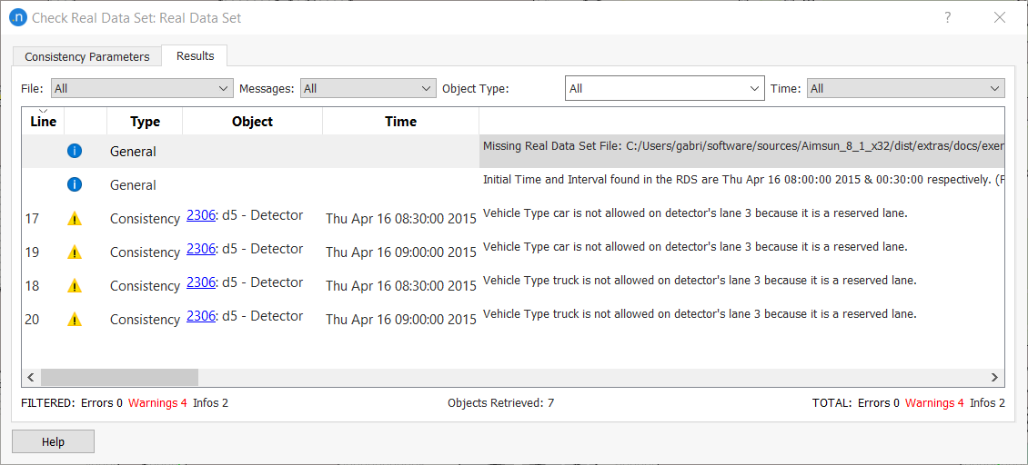Viewport: 1028px width, 465px height.
Task: Click the 'General' type cell in first row
Action: pyautogui.click(x=133, y=152)
